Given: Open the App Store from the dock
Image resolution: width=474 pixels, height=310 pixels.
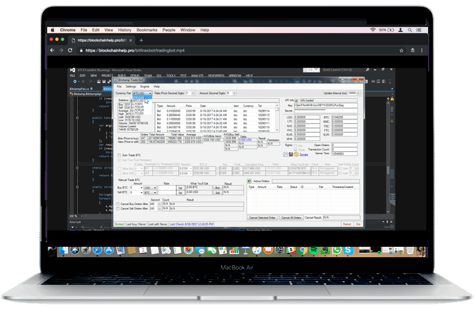Looking at the screenshot, I should [109, 250].
